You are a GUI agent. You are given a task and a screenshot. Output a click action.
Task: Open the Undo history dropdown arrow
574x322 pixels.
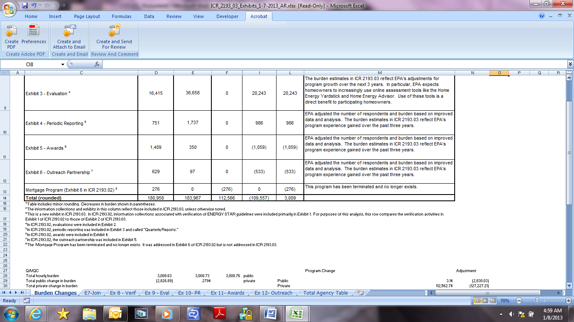click(41, 5)
